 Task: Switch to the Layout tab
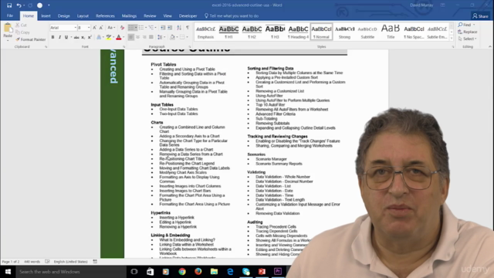tap(83, 15)
